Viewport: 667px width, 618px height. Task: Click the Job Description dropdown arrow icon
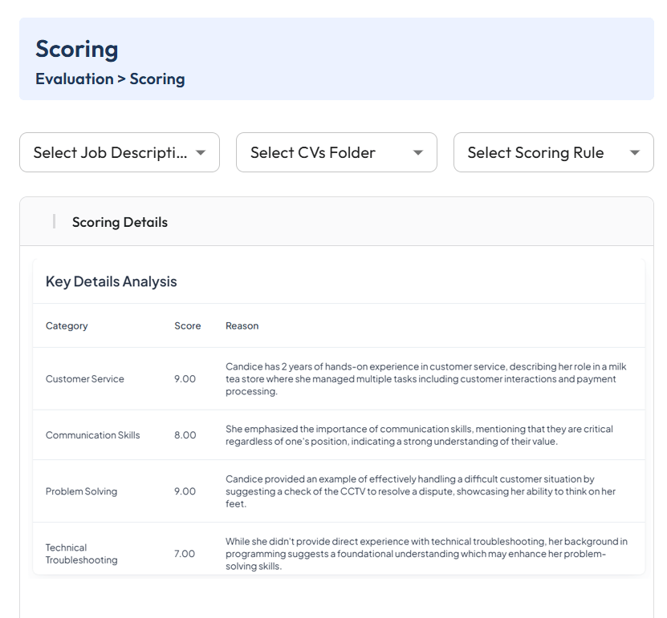(201, 152)
